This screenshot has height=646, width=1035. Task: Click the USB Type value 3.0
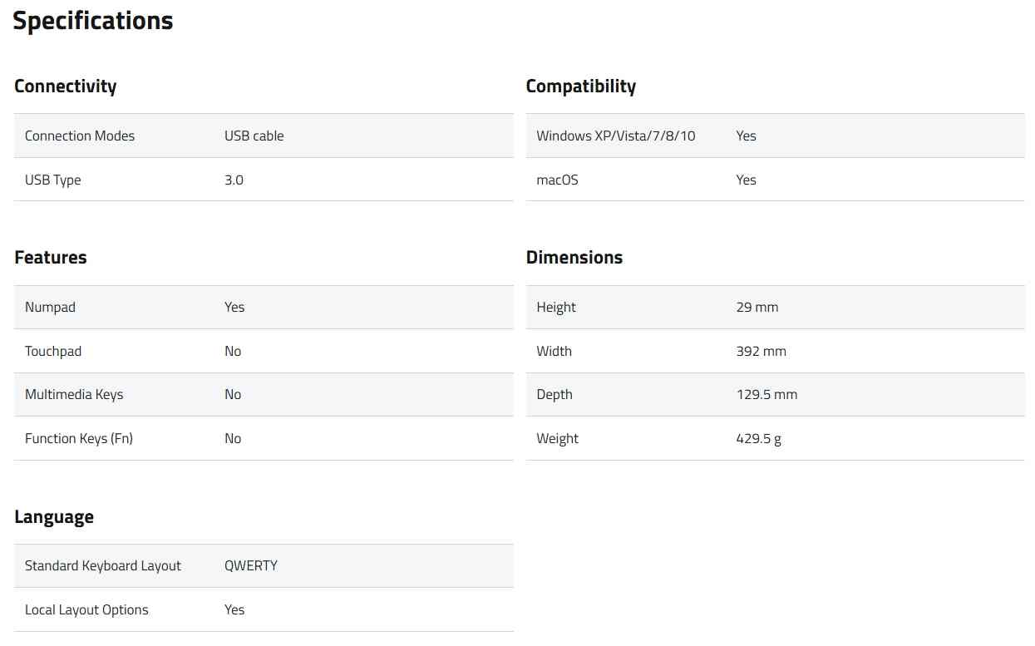pyautogui.click(x=234, y=180)
